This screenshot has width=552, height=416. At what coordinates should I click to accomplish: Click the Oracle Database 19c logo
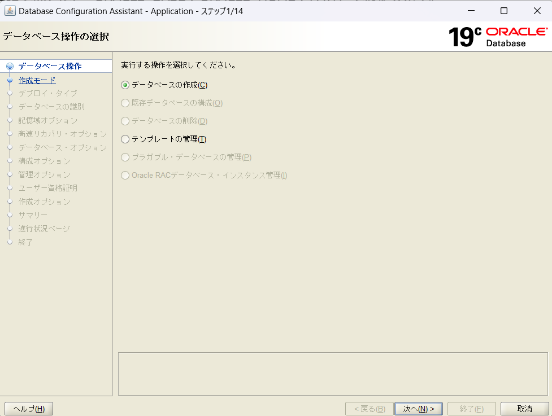coord(498,37)
